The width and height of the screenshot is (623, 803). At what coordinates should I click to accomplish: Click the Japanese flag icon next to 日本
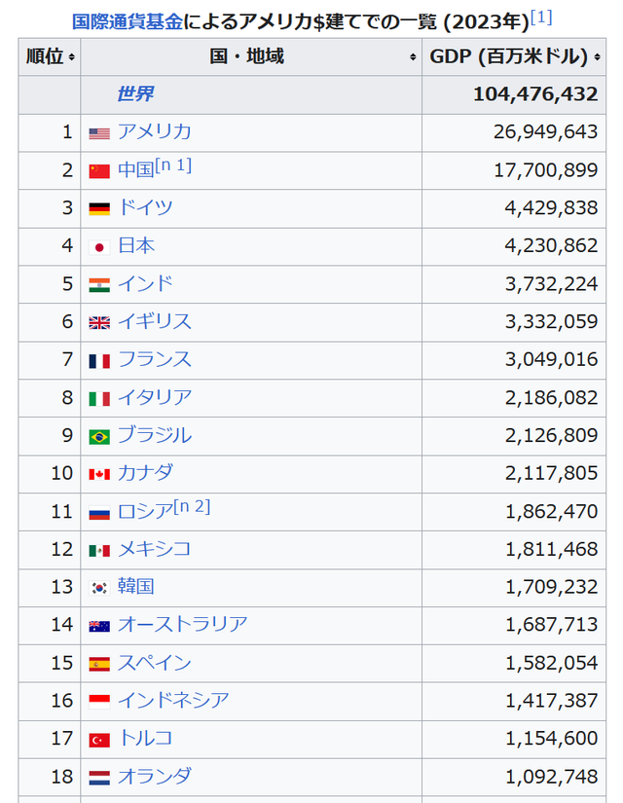click(x=98, y=246)
